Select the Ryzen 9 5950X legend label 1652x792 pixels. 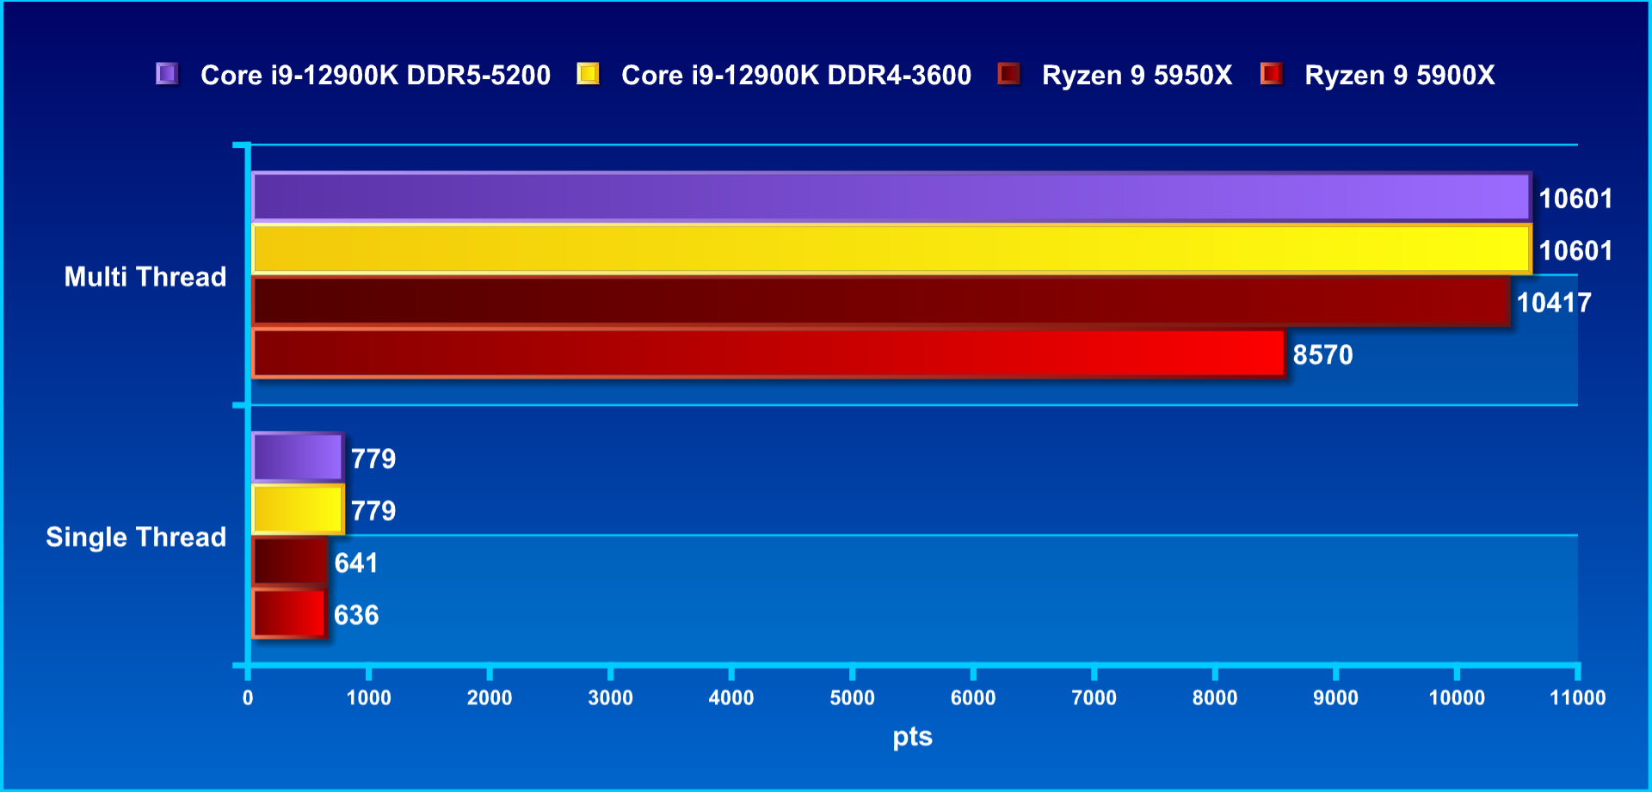(1137, 76)
